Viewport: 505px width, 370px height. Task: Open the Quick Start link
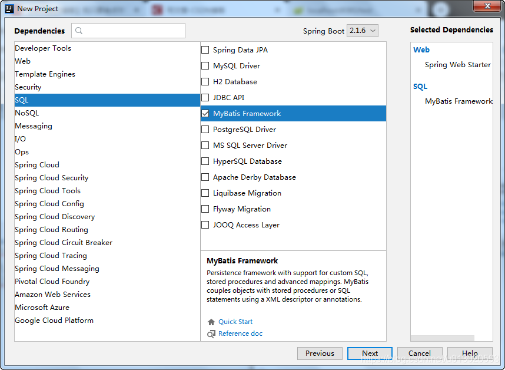coord(235,322)
